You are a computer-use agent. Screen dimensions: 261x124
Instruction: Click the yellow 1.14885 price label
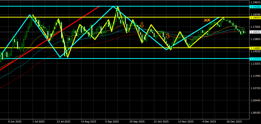coord(255,48)
